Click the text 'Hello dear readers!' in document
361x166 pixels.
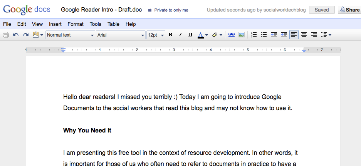tap(89, 97)
